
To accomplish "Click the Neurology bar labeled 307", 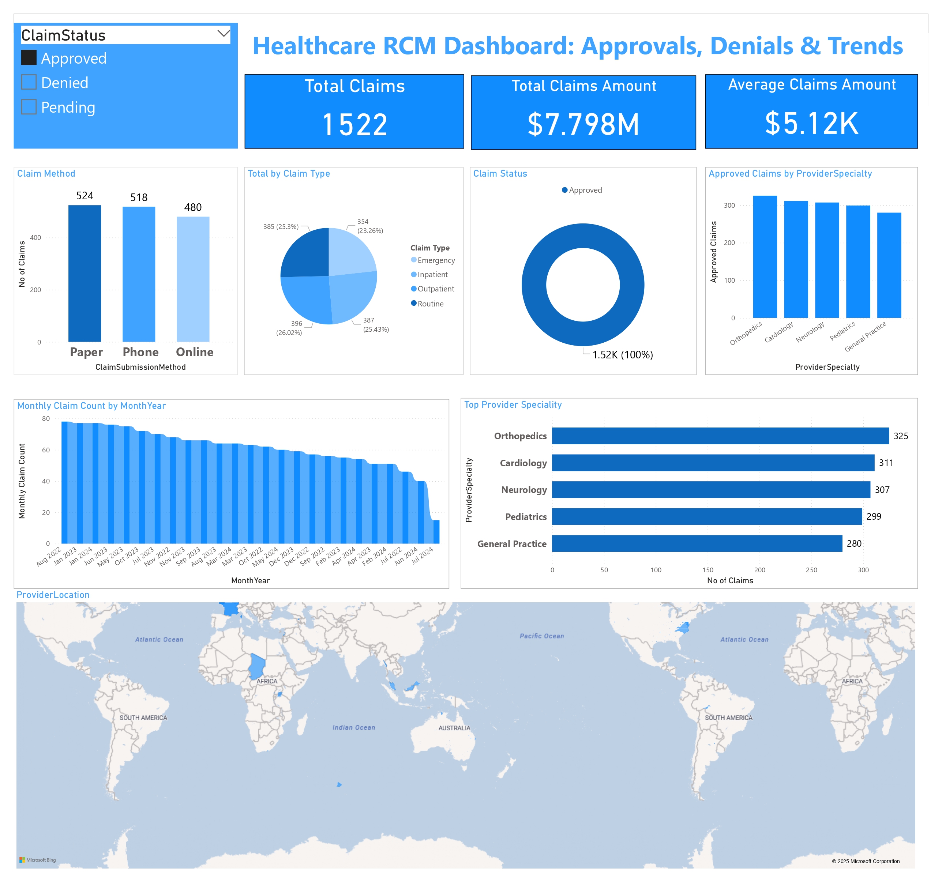I will tap(711, 490).
